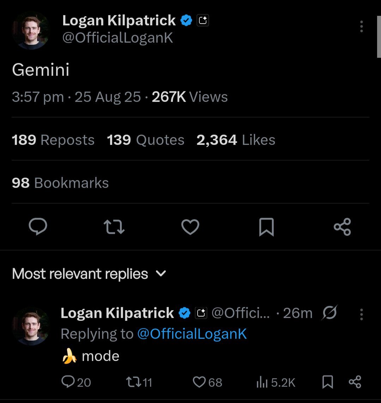This screenshot has height=403, width=381.
Task: Open more options on banana mode reply
Action: [x=361, y=315]
